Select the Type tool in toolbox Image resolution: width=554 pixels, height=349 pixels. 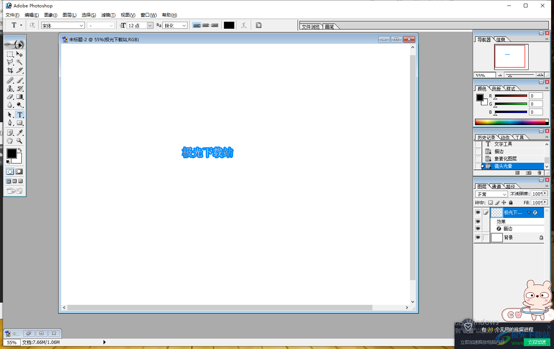20,115
